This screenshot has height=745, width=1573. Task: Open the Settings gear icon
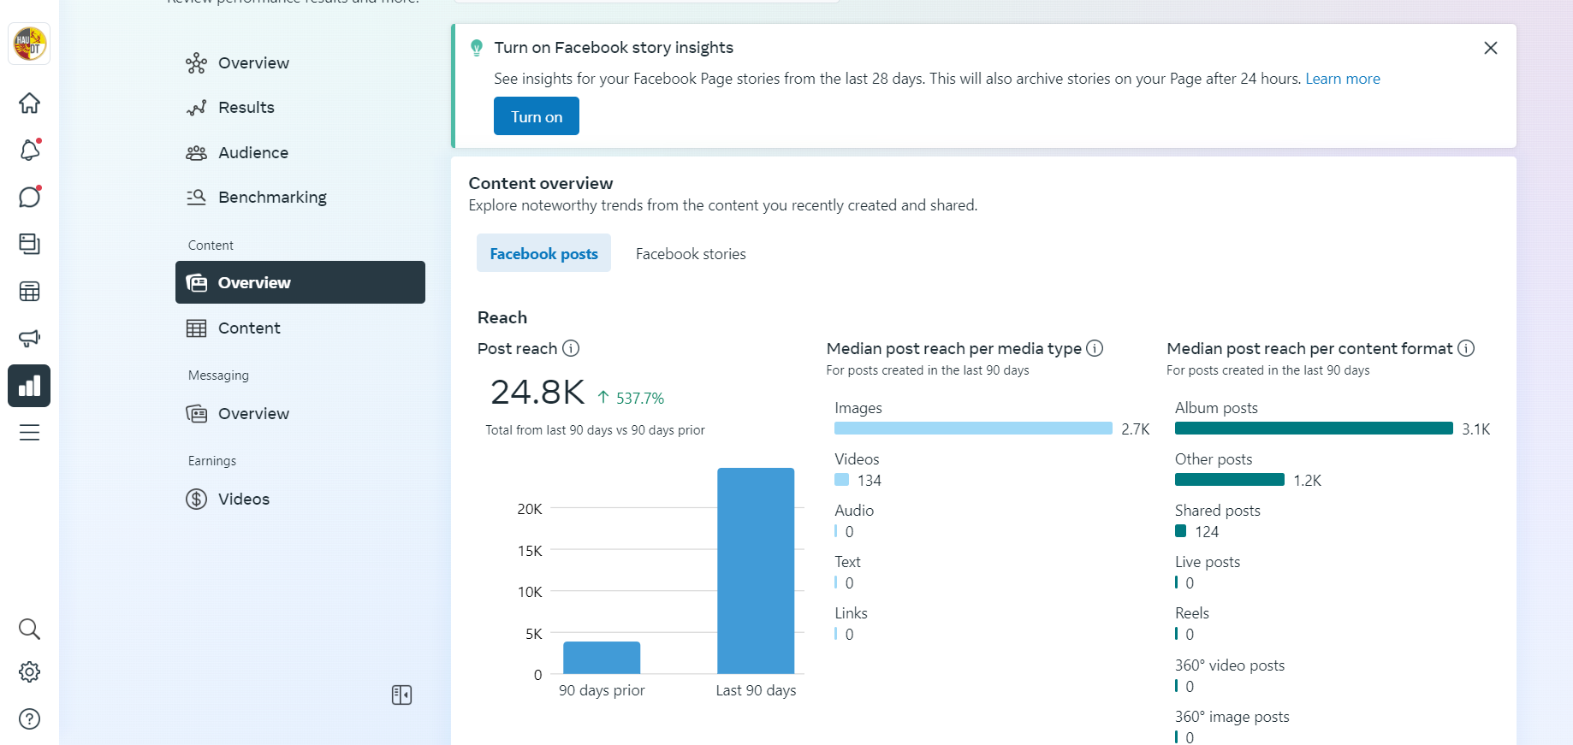click(29, 672)
